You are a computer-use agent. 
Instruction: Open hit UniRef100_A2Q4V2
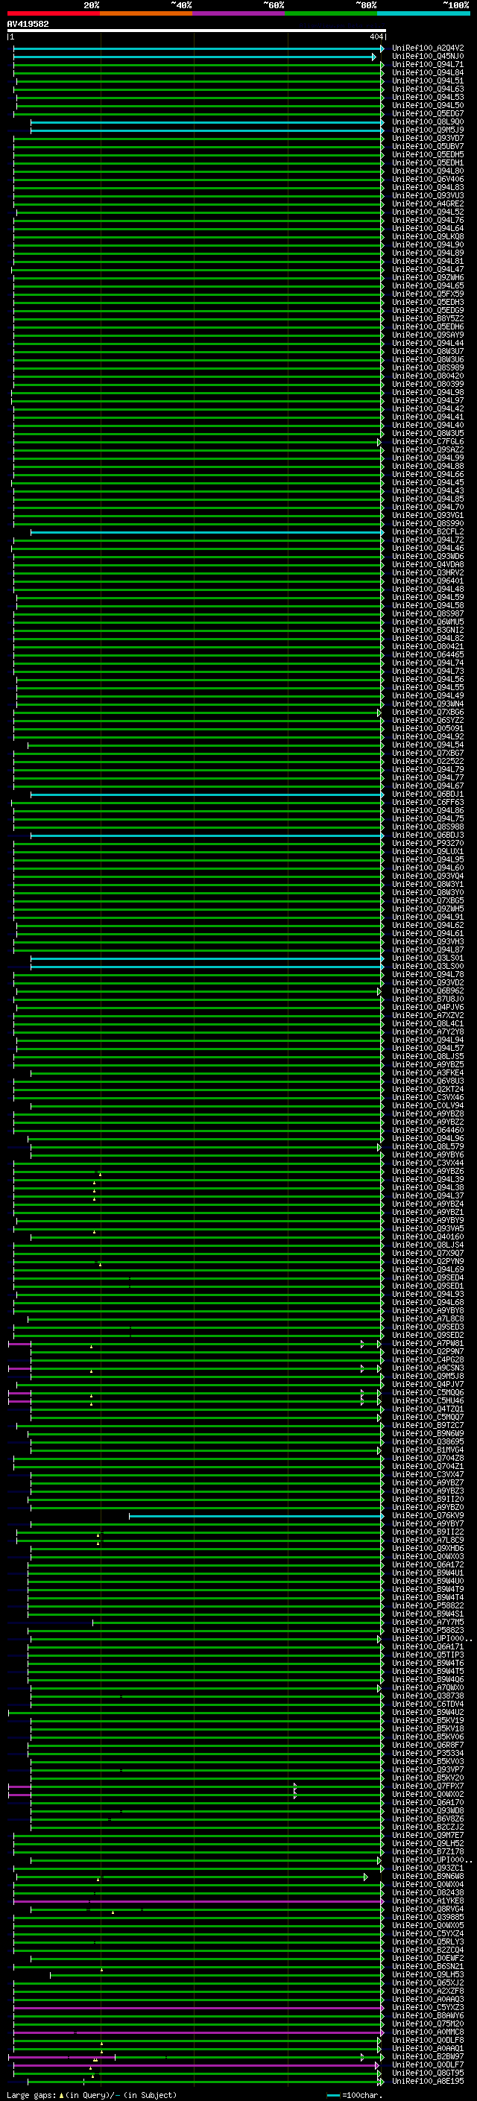pyautogui.click(x=428, y=48)
